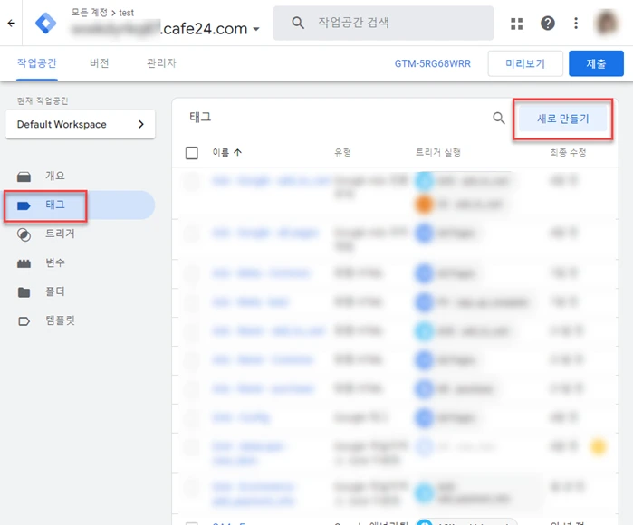This screenshot has width=633, height=525.
Task: Click the magnifier icon in search bar
Action: coord(298,23)
